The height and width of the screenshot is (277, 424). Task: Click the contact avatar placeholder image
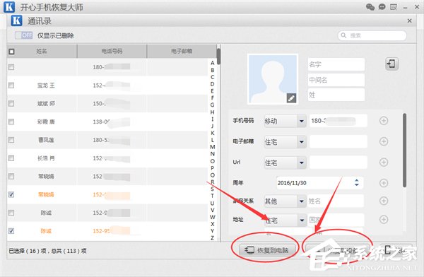pyautogui.click(x=273, y=78)
